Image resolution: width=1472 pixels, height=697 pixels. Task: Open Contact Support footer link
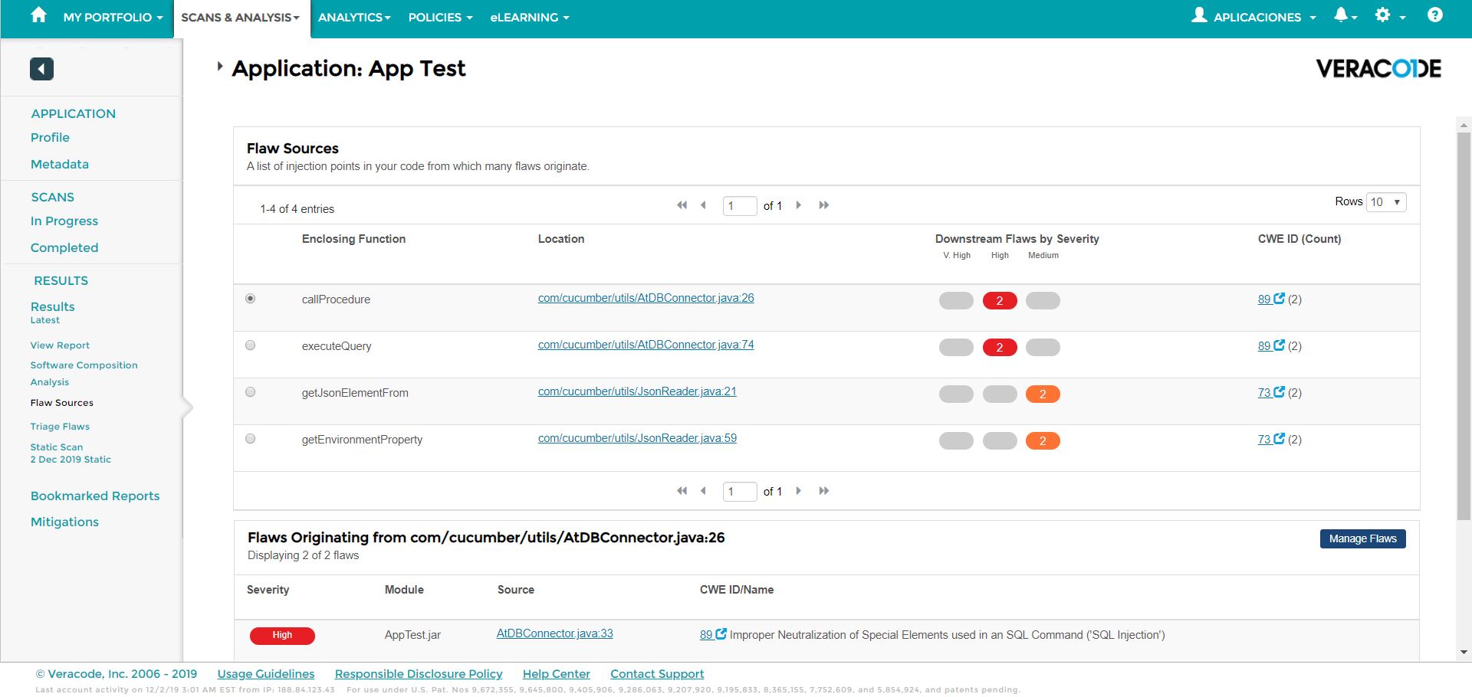(x=657, y=674)
